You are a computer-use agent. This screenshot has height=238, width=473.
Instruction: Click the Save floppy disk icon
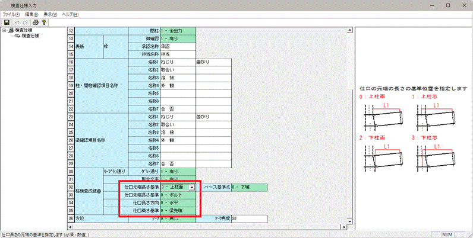pyautogui.click(x=7, y=22)
